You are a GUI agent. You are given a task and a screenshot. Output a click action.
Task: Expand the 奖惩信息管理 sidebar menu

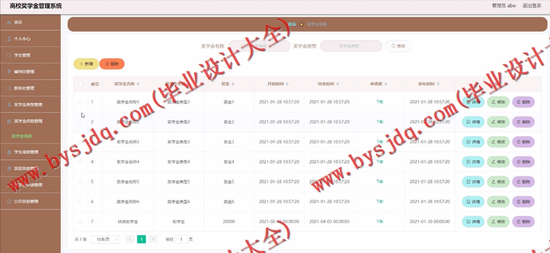click(x=30, y=169)
